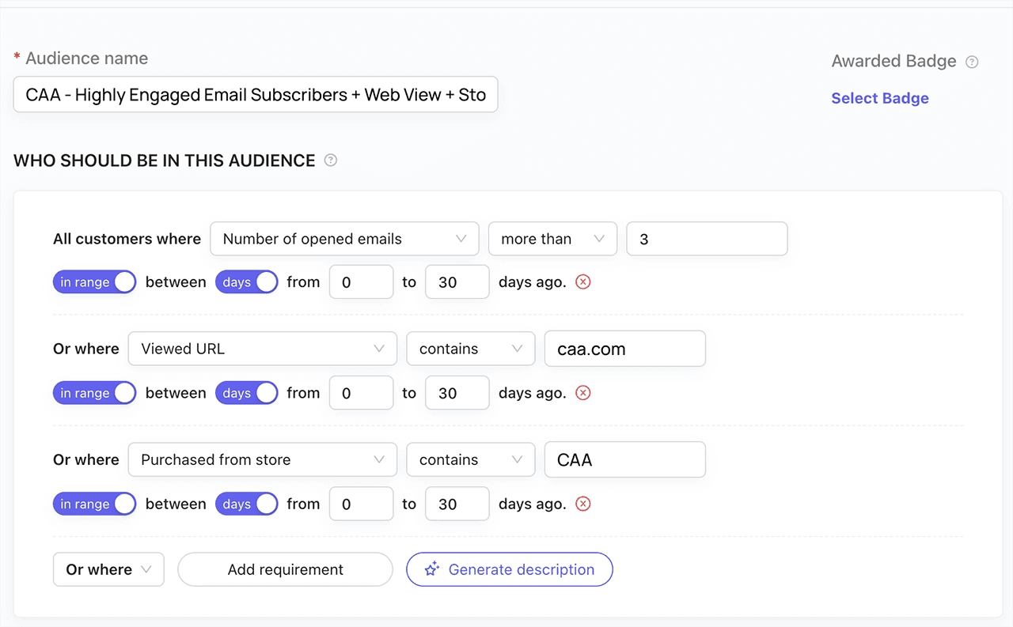
Task: Click the 'caa.com' value field
Action: point(624,349)
